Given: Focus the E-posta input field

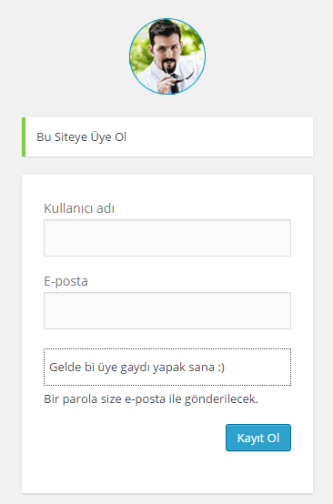Looking at the screenshot, I should click(x=167, y=310).
